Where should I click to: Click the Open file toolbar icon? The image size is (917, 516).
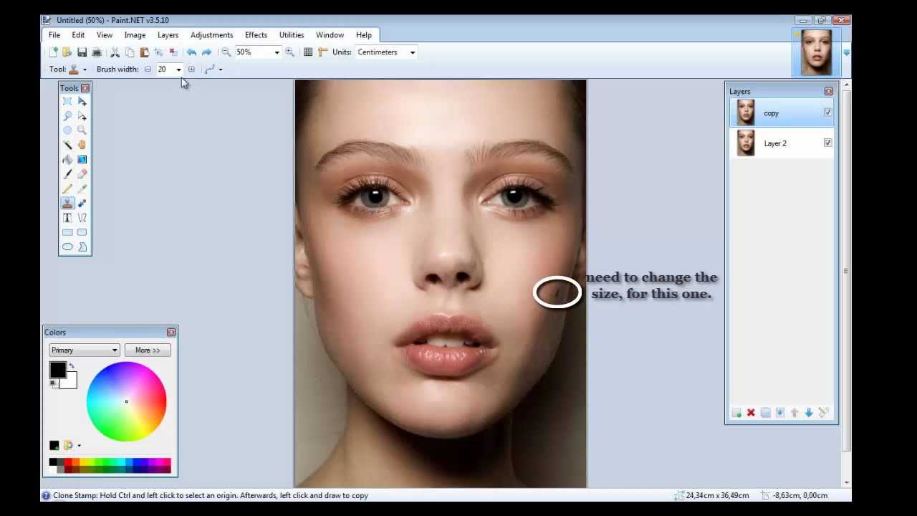point(67,52)
